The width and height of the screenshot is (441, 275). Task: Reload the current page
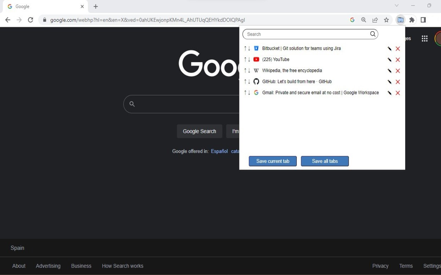[30, 20]
